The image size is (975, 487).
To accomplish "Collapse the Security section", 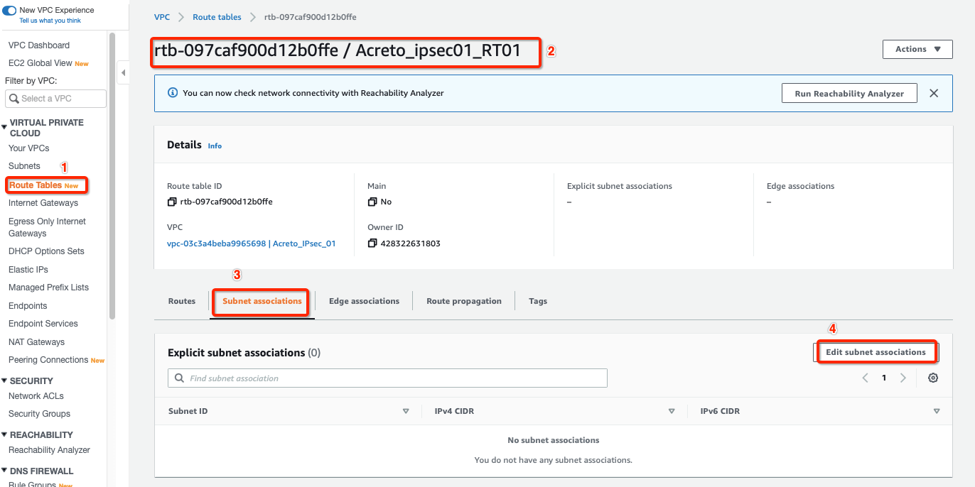I will pyautogui.click(x=4, y=381).
